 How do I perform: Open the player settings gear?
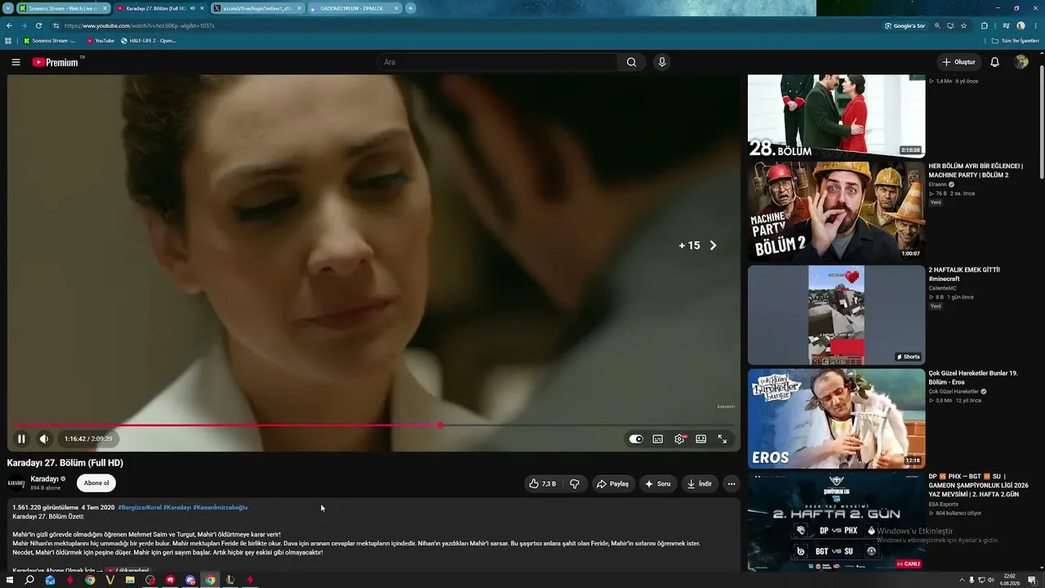point(679,439)
